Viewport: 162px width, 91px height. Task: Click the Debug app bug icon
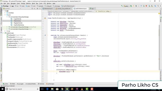click(x=136, y=6)
